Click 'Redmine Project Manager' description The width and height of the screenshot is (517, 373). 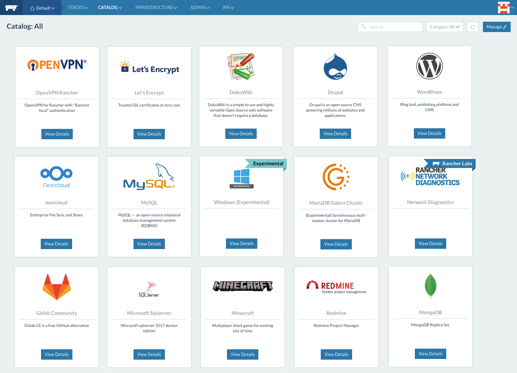click(336, 326)
